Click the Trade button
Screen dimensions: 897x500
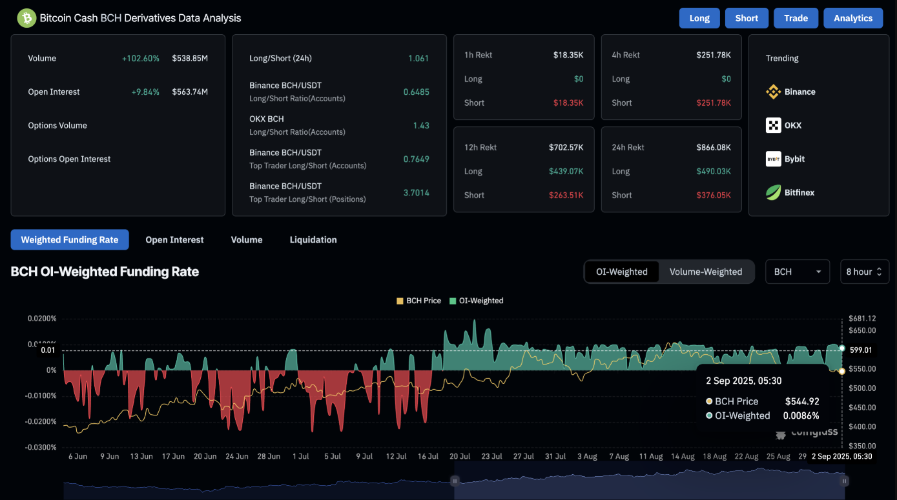[796, 18]
